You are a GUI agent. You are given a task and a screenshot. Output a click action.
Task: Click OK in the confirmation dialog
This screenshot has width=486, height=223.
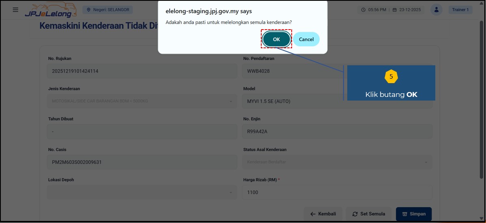point(276,39)
